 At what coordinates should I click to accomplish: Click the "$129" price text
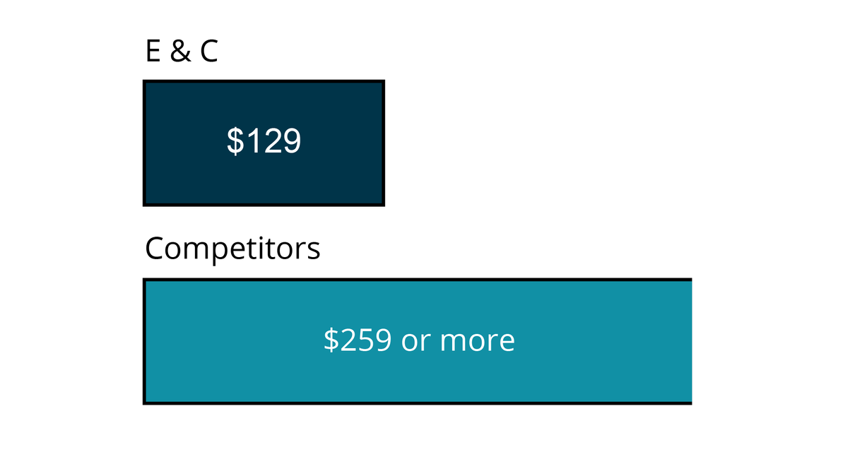264,141
